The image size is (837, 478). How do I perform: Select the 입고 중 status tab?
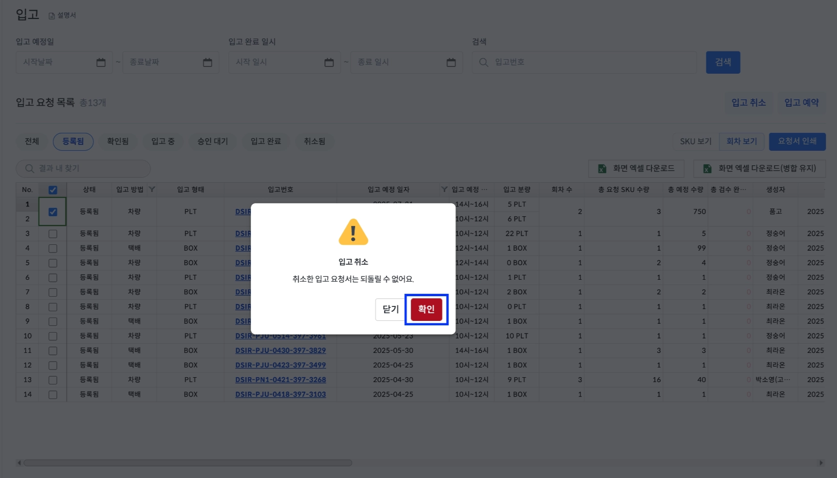point(163,142)
